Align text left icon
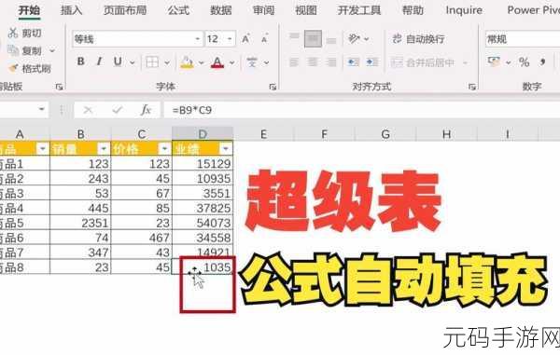 pyautogui.click(x=294, y=62)
